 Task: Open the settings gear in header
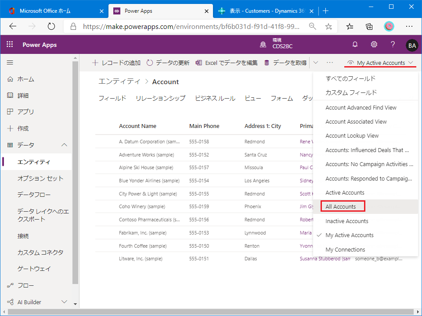tap(374, 45)
